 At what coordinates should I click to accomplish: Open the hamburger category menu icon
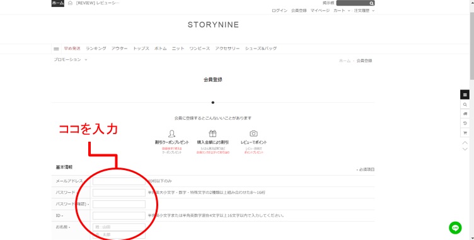56,49
